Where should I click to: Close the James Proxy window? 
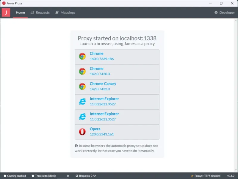point(232,3)
